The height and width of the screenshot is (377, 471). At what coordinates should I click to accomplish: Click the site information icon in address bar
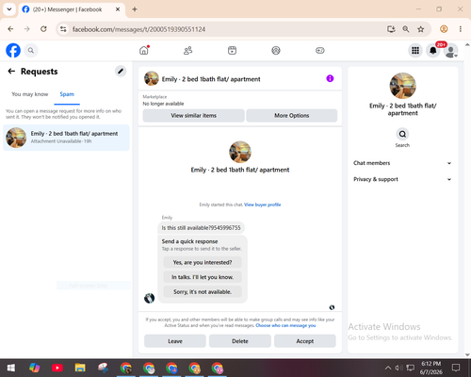coord(63,29)
